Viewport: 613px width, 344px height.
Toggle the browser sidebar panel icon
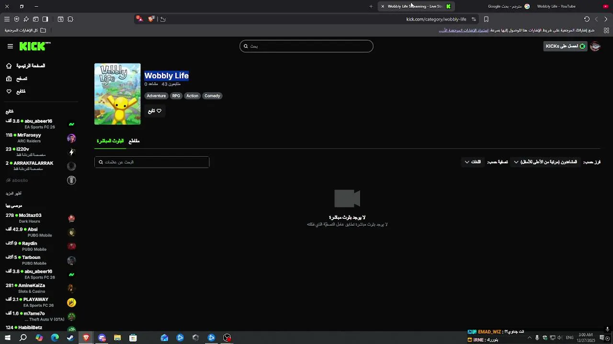tap(45, 19)
